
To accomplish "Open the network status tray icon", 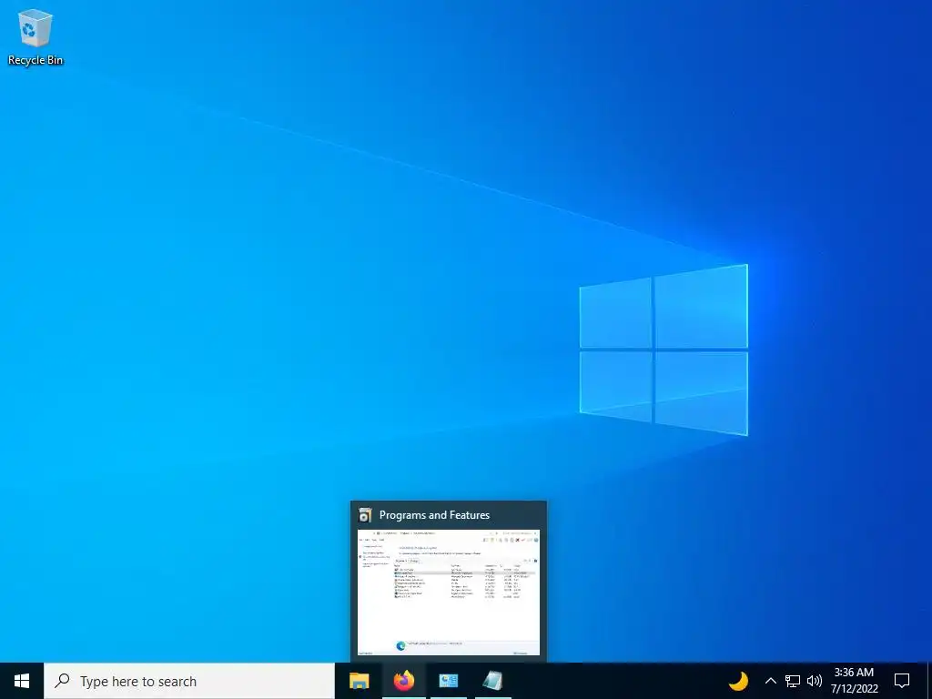I will click(x=793, y=681).
